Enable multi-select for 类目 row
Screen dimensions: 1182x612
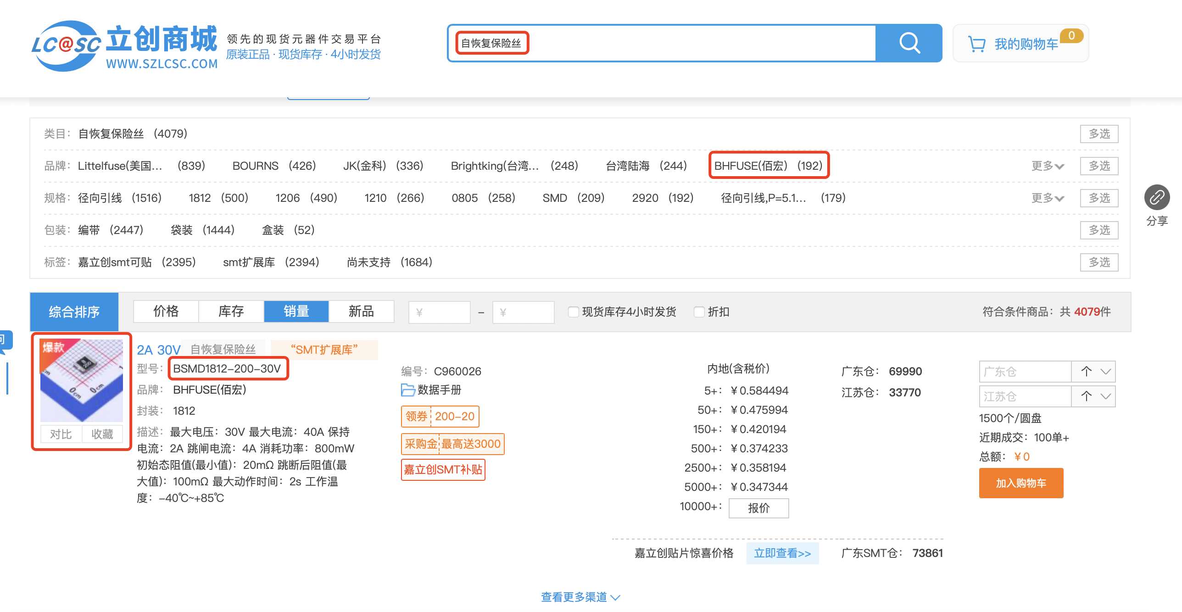click(x=1099, y=134)
